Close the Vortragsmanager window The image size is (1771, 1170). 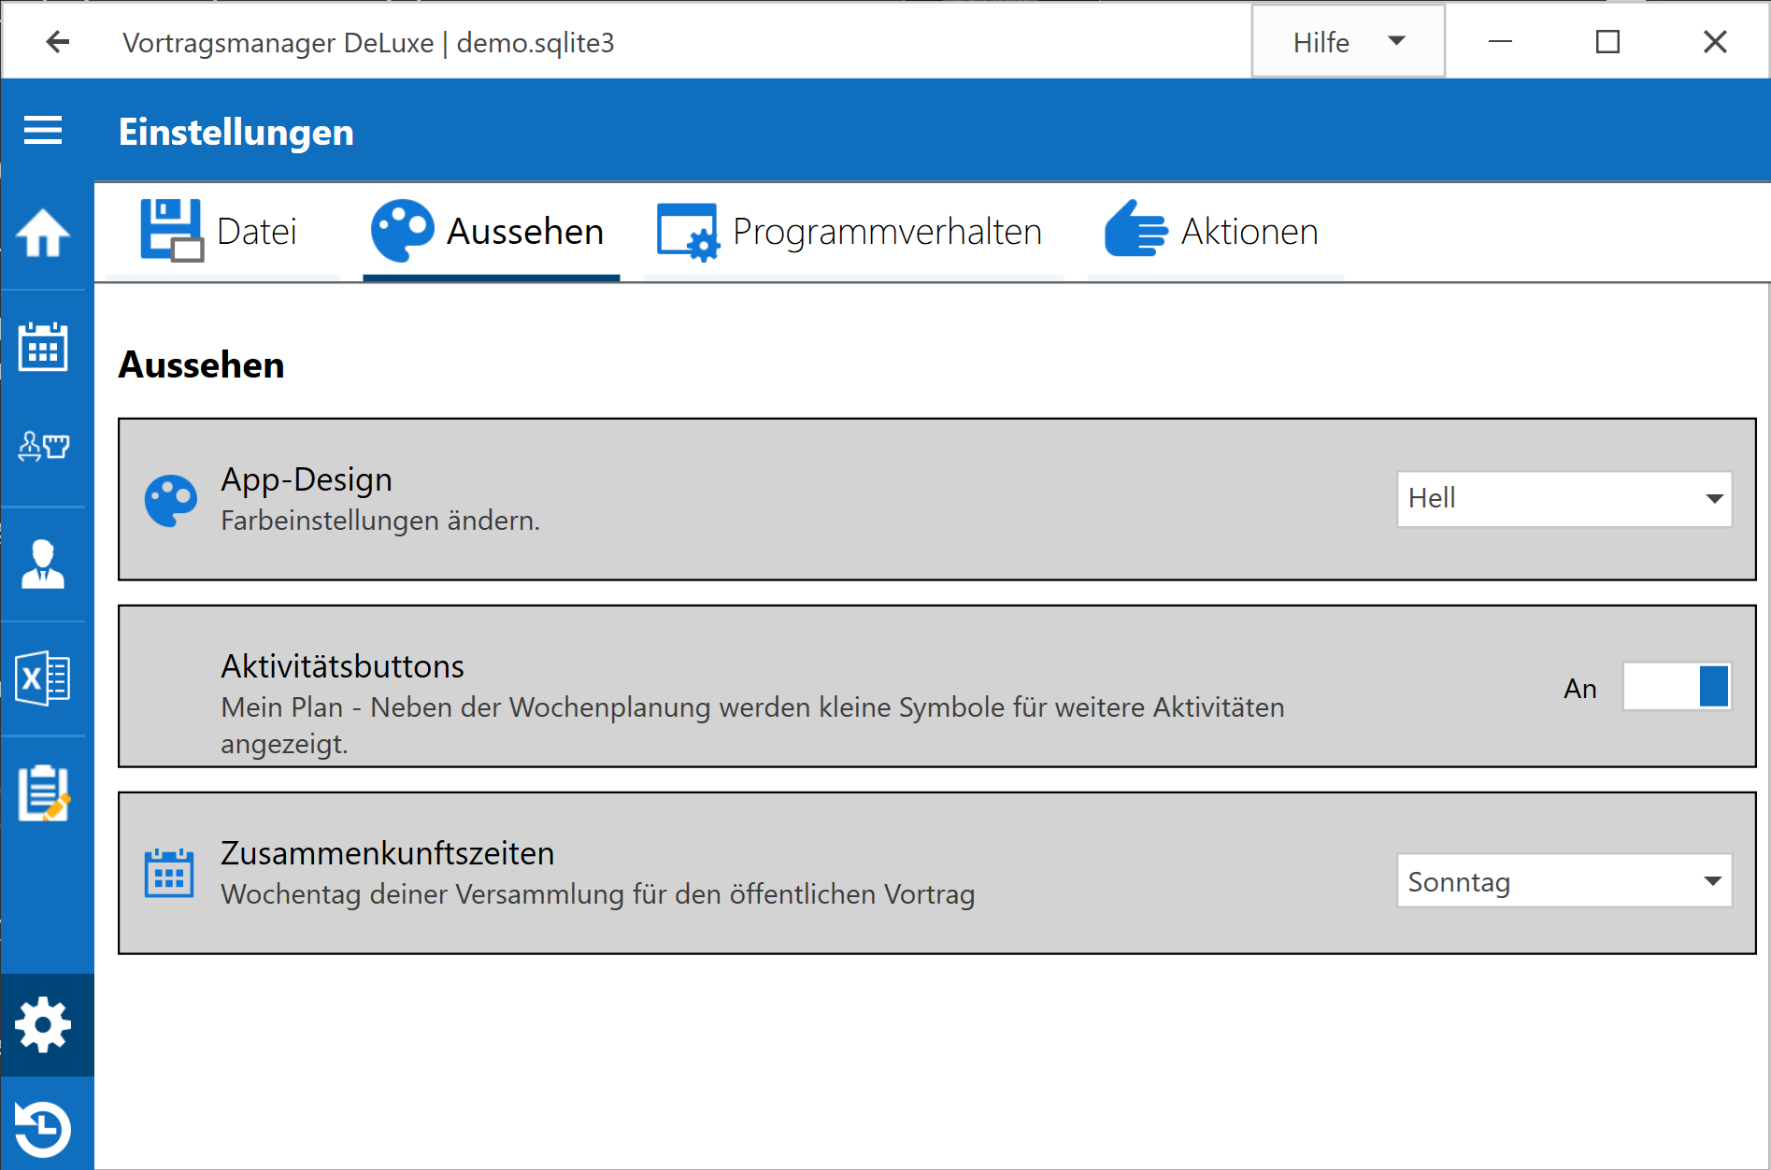tap(1715, 42)
